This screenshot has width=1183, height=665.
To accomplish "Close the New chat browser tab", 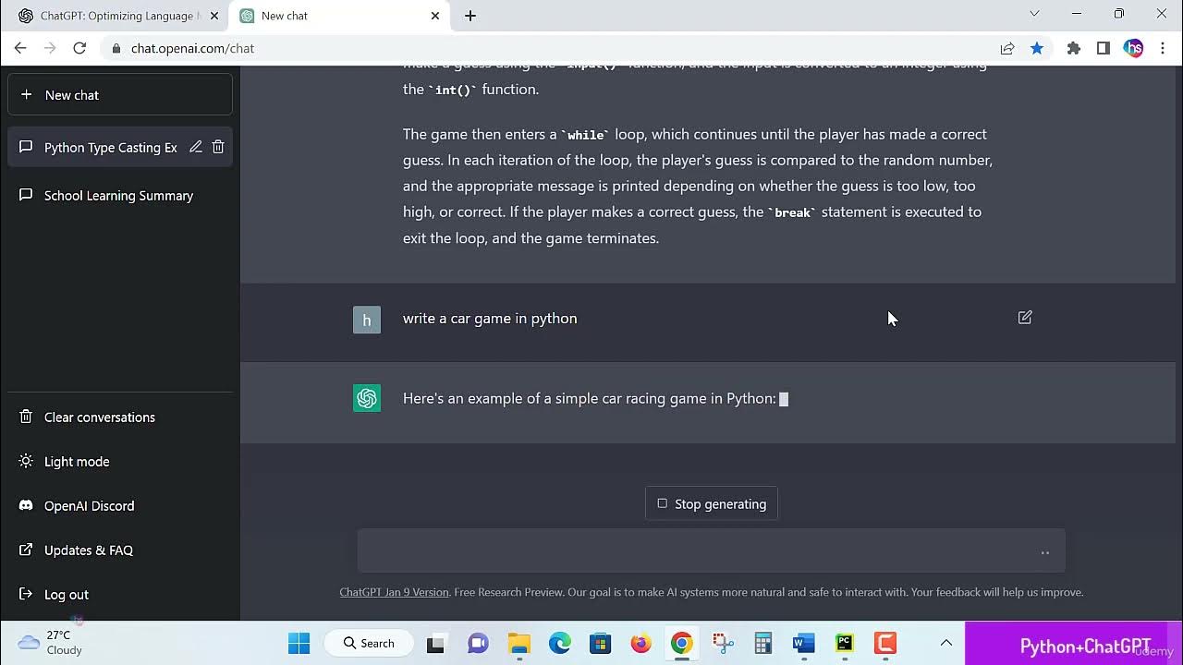I will (x=435, y=16).
